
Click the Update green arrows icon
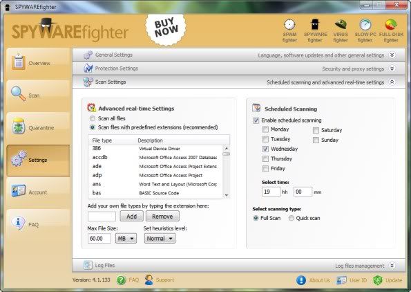click(378, 280)
